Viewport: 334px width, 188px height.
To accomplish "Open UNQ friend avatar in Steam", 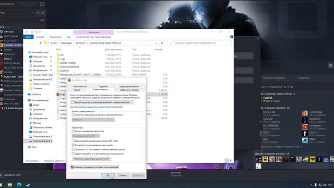I will [x=305, y=140].
